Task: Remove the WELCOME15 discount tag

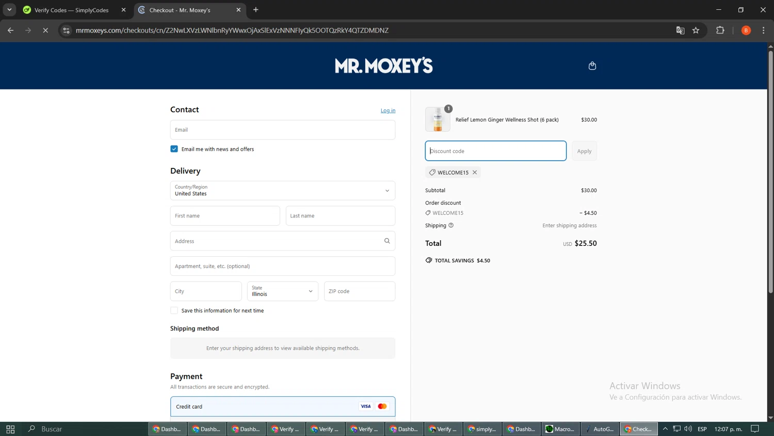Action: tap(475, 173)
